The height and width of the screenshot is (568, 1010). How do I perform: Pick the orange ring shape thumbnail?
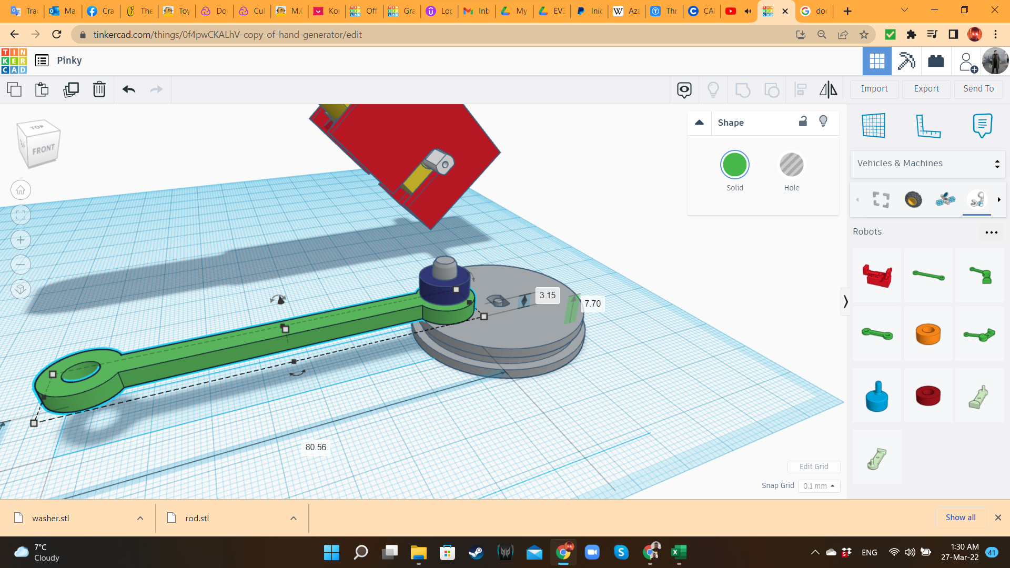928,334
